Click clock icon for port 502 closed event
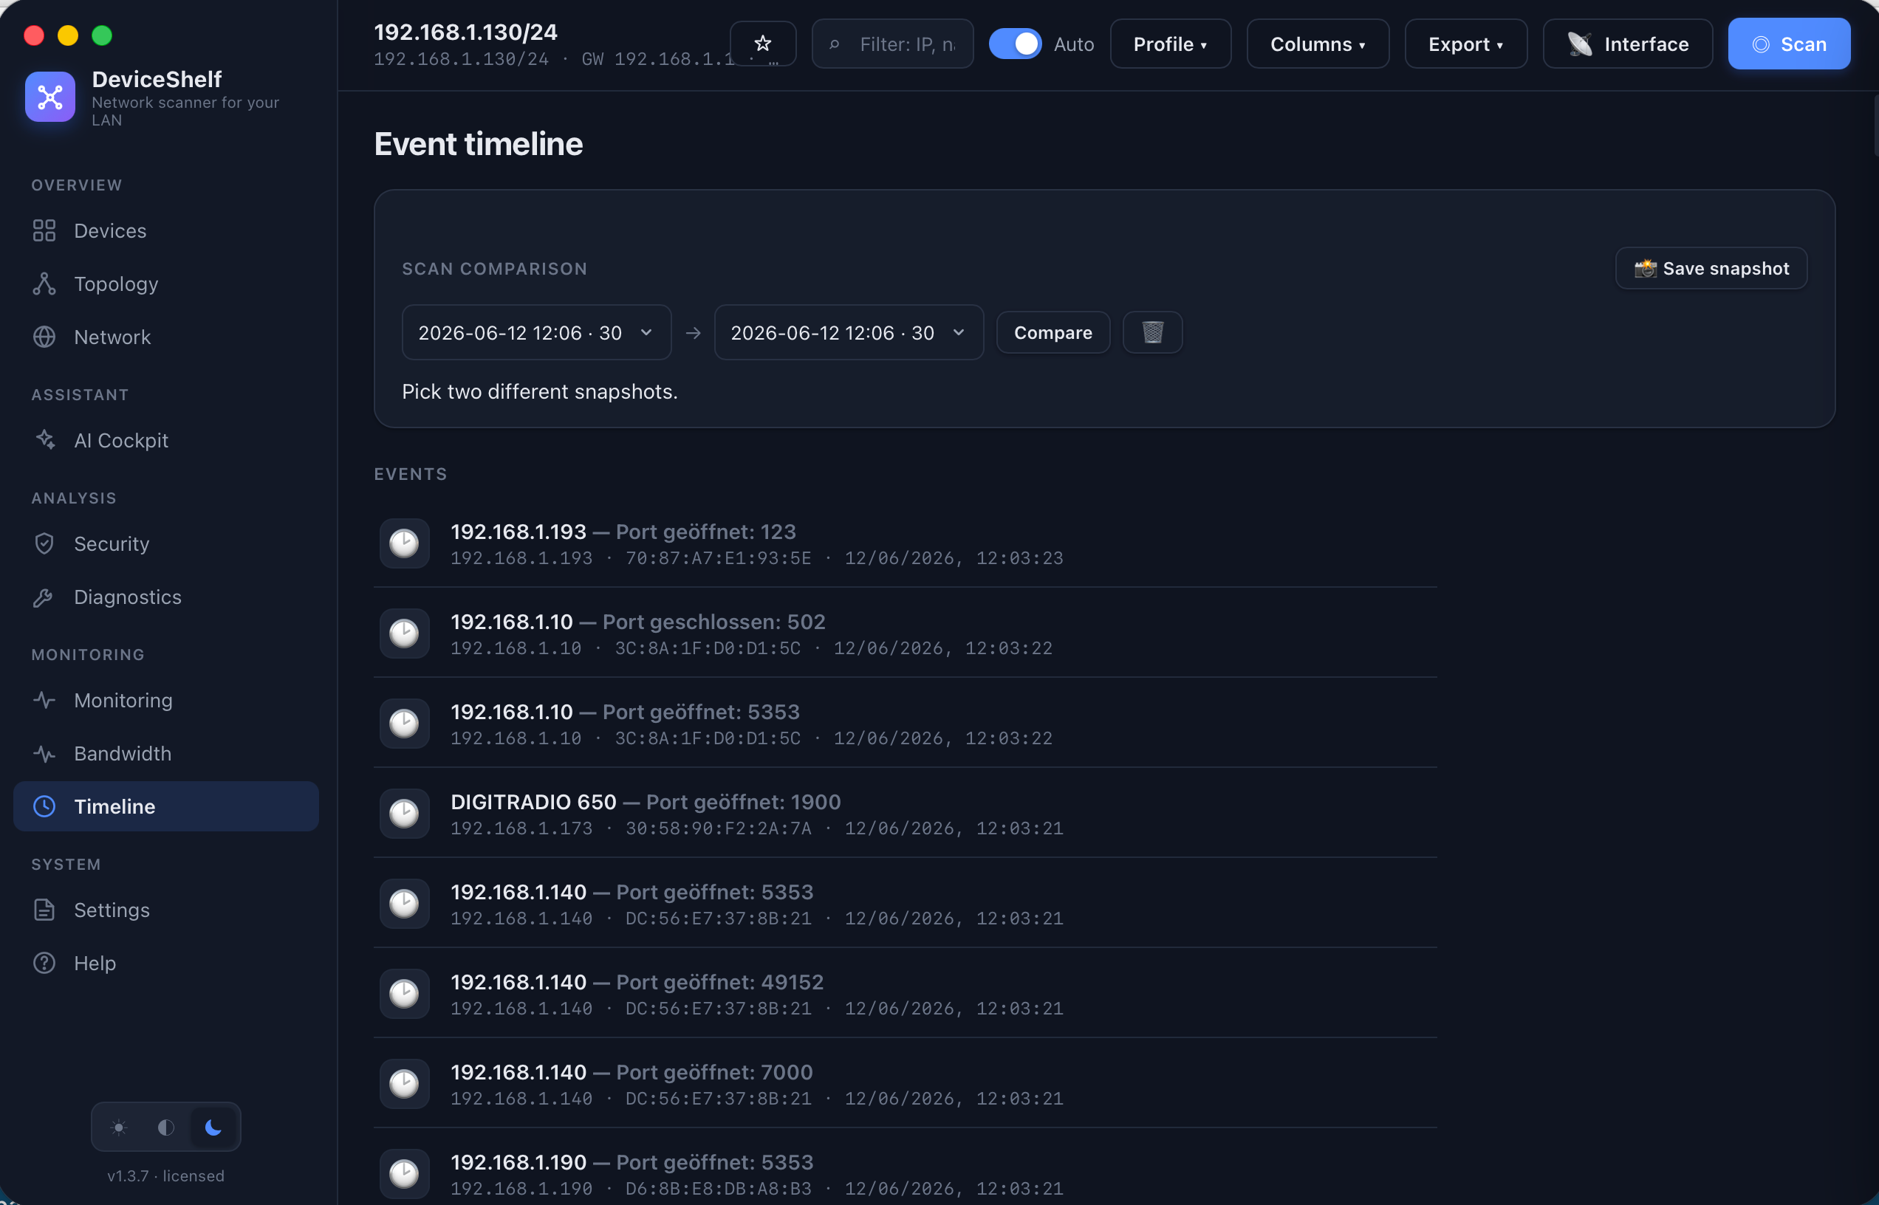 tap(405, 634)
